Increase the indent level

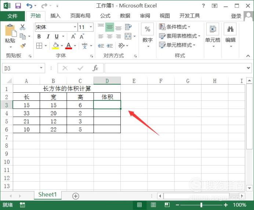[x=110, y=46]
